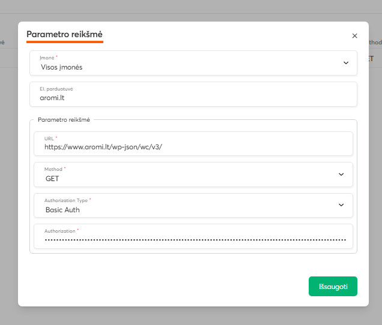Select the Visos įmonės value

click(65, 67)
